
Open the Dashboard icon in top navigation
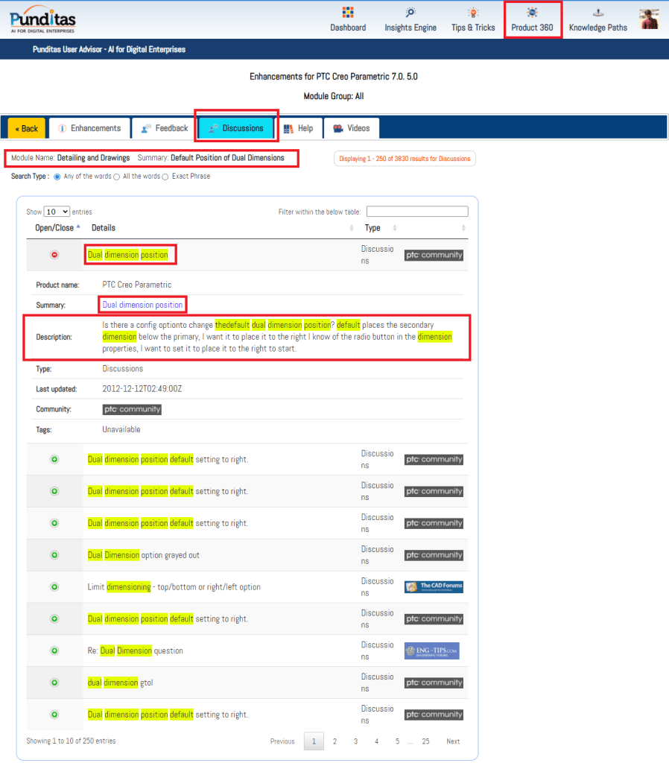[348, 13]
